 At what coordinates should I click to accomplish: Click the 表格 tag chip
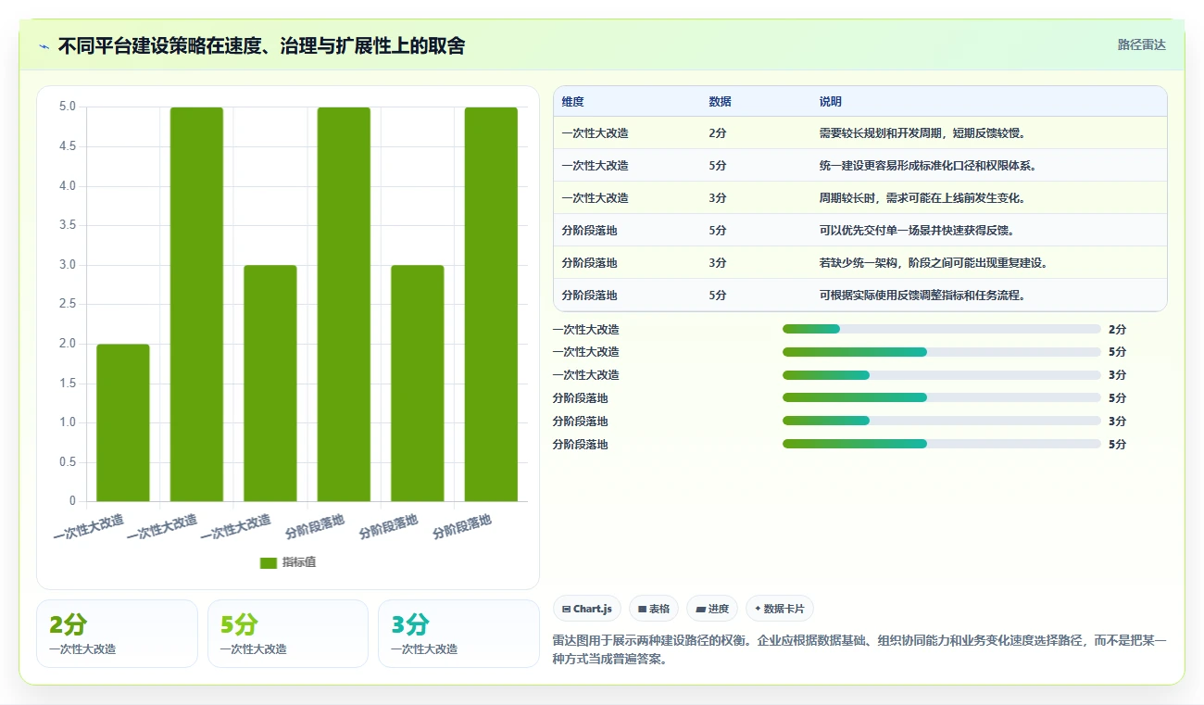(654, 609)
